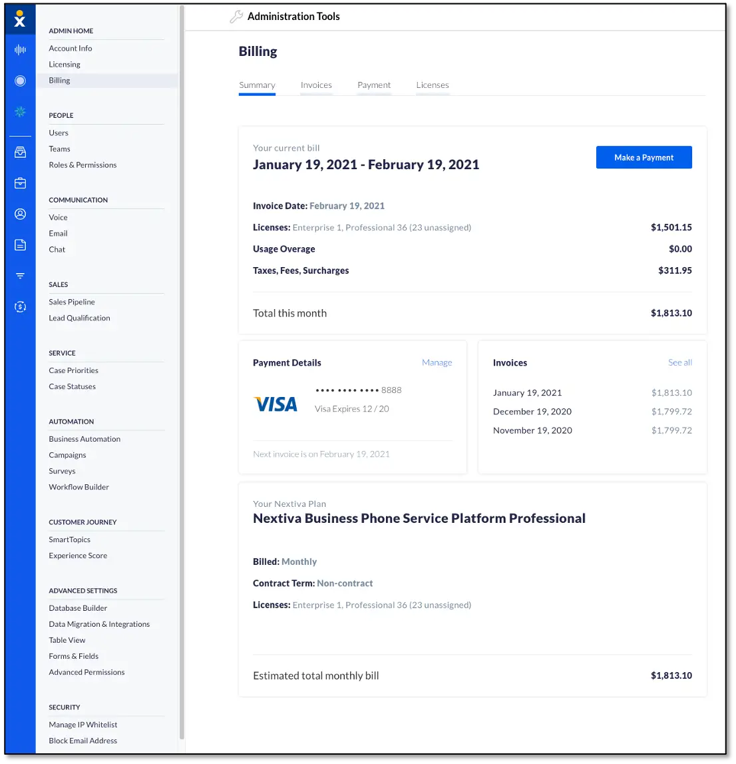Switch to the Licenses tab
Viewport: 736px width, 764px height.
pyautogui.click(x=433, y=85)
